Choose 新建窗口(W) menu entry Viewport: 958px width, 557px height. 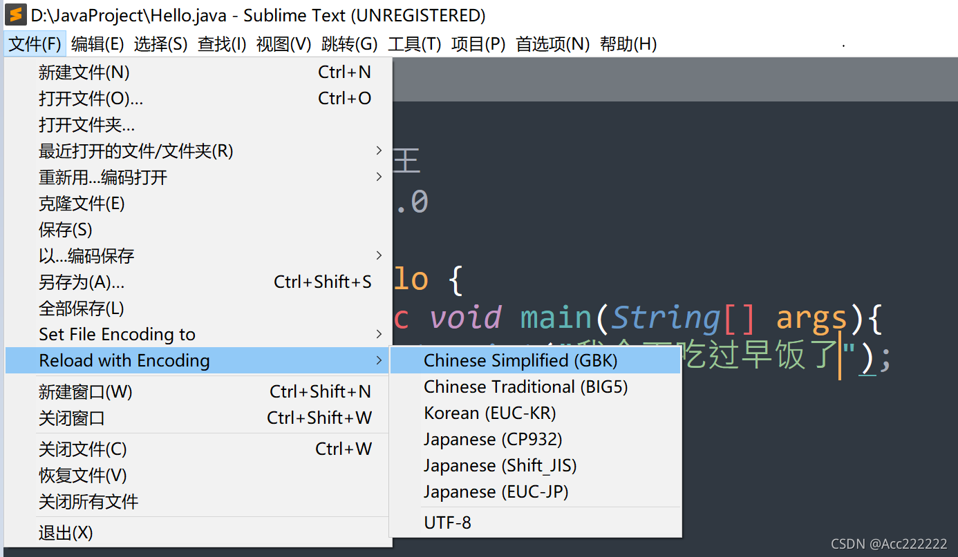pos(198,392)
